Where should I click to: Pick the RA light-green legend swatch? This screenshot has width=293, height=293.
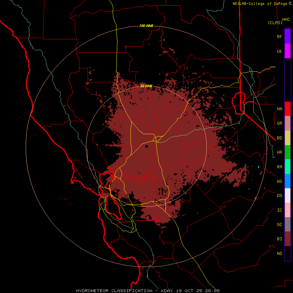pyautogui.click(x=287, y=167)
